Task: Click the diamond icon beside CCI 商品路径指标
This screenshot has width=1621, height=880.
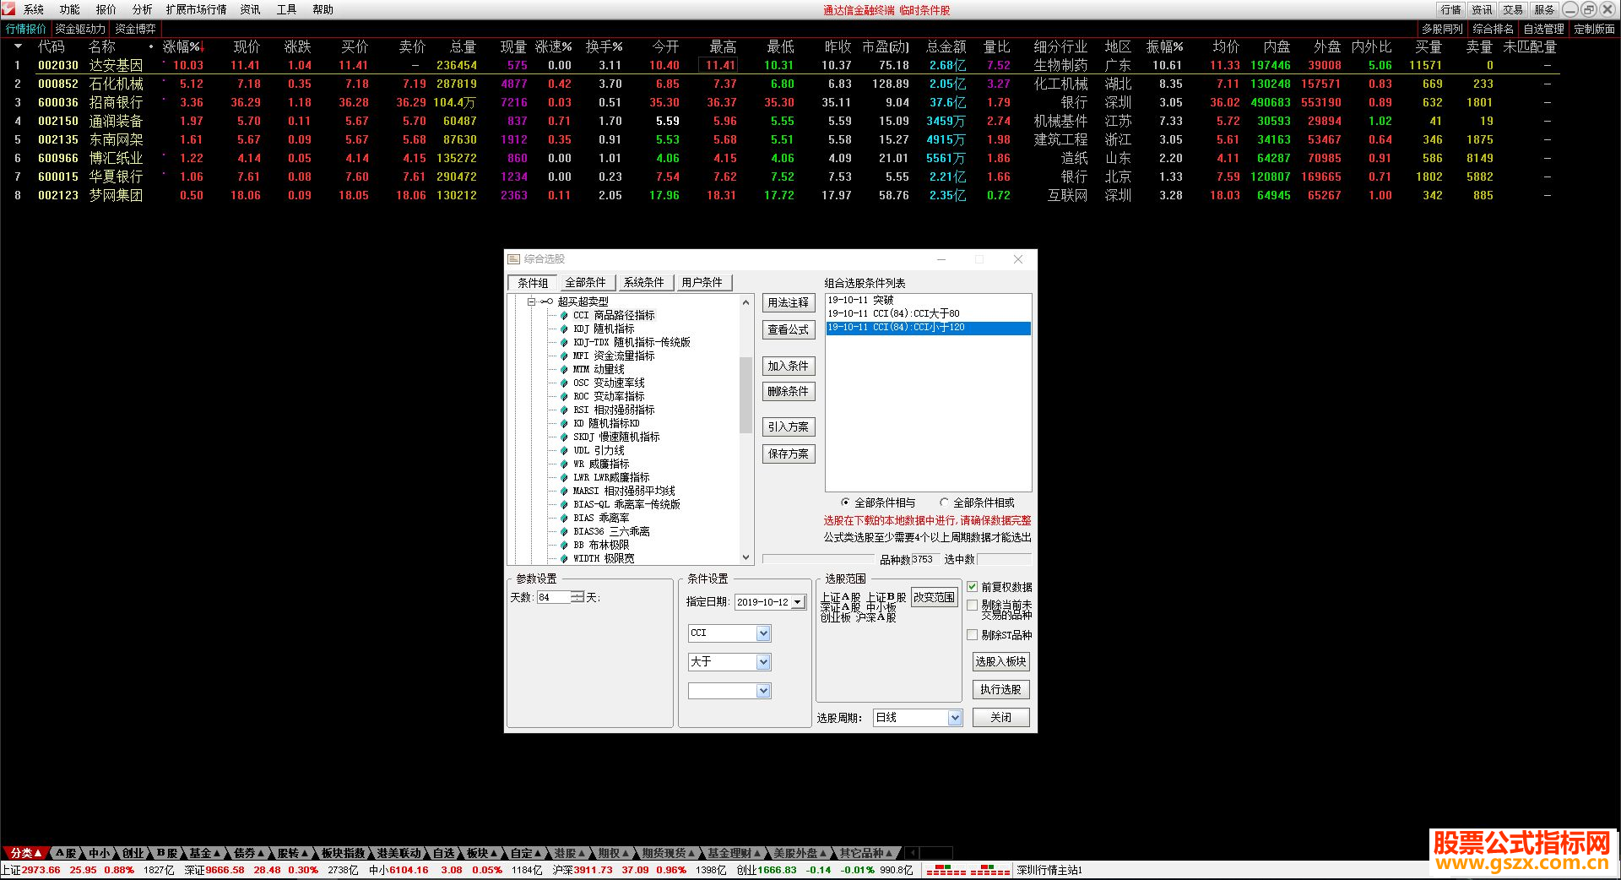Action: [564, 316]
